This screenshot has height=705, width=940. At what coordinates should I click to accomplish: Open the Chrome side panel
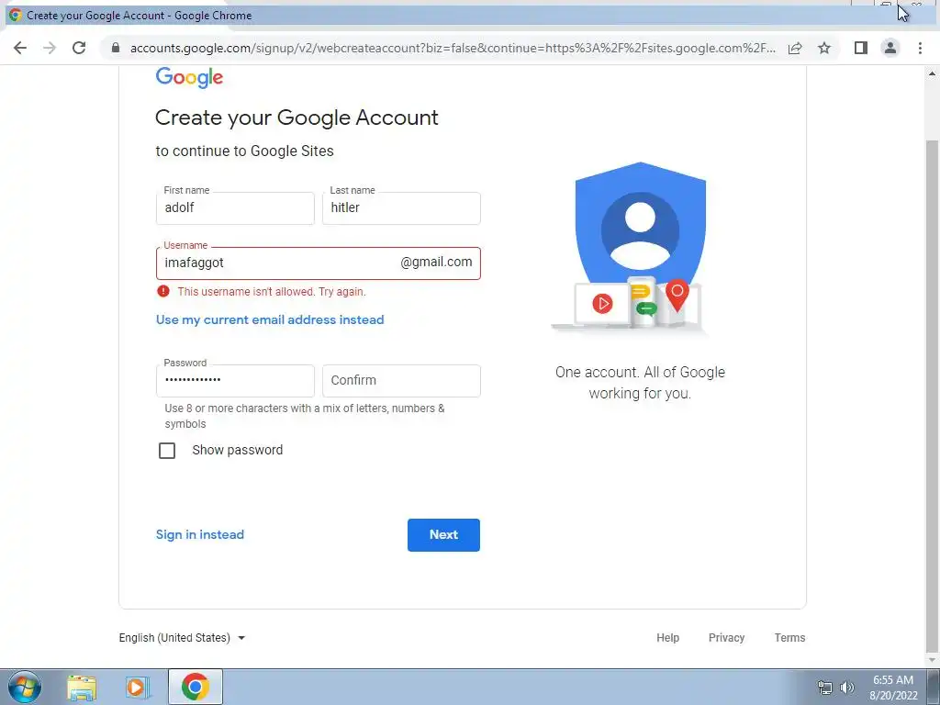861,48
